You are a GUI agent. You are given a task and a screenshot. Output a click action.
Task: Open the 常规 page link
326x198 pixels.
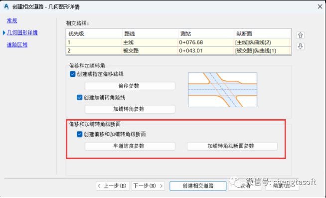pos(12,20)
